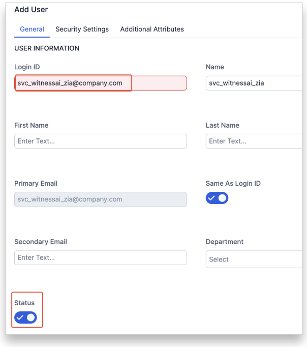This screenshot has width=307, height=347.
Task: Switch to the General tab
Action: click(32, 30)
